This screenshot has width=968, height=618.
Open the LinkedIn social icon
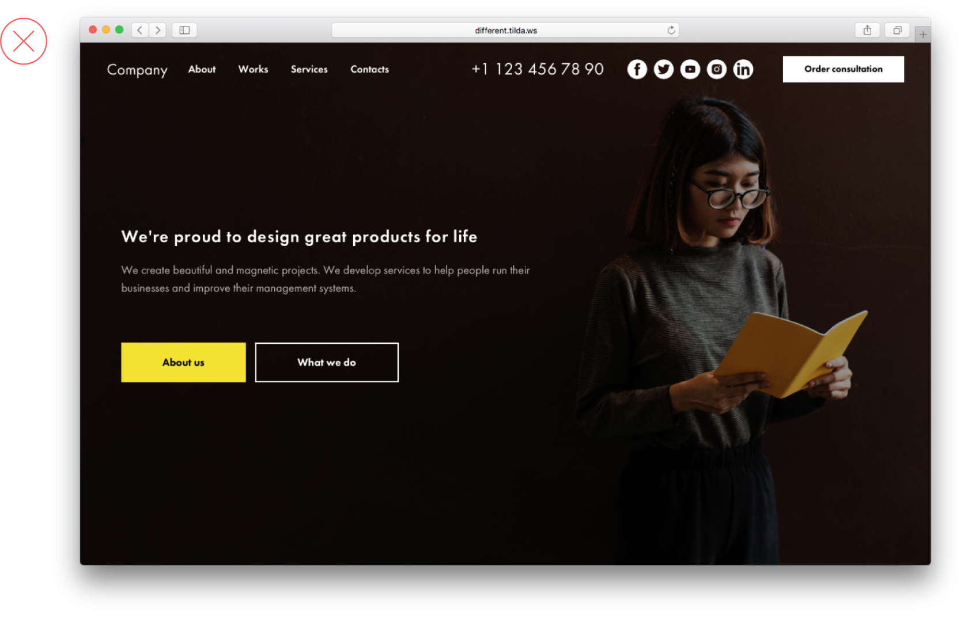click(x=743, y=69)
